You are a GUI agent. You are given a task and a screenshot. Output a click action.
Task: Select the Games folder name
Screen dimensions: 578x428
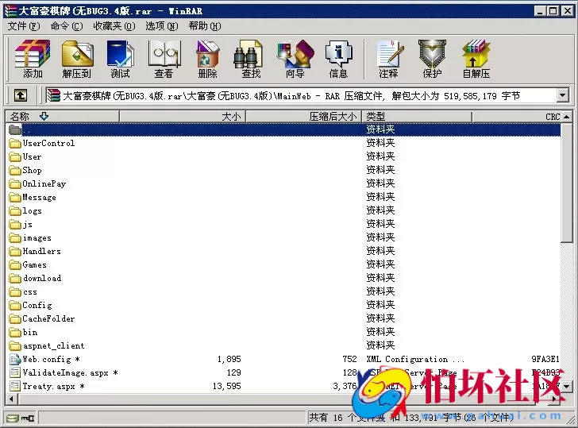35,264
